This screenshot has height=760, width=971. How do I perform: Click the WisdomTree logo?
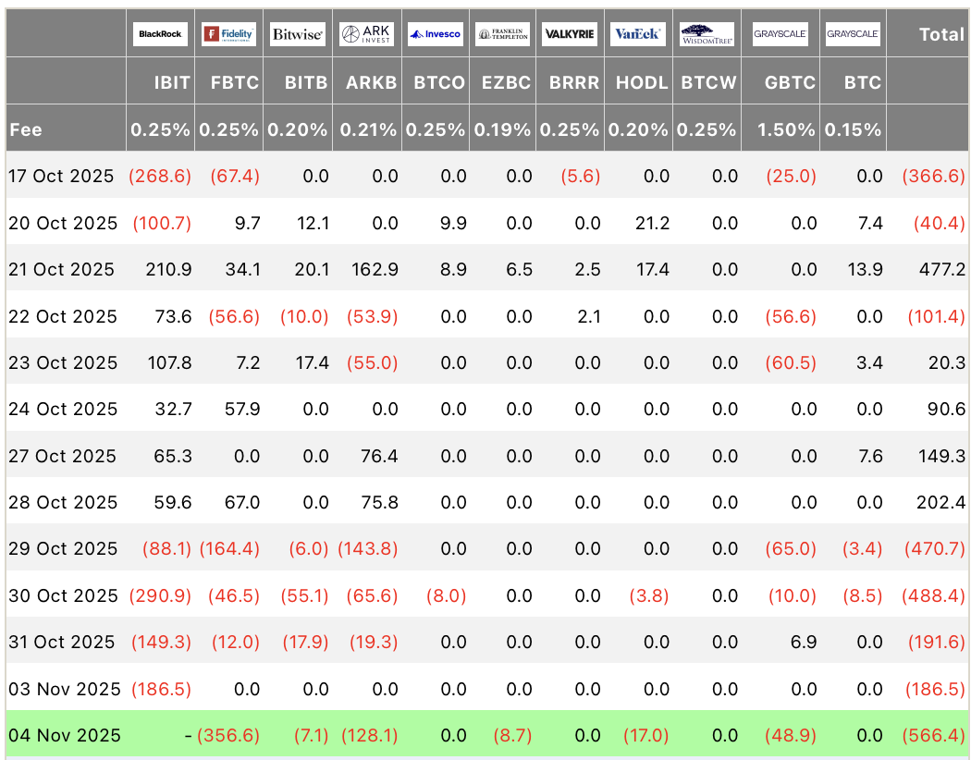click(x=707, y=34)
